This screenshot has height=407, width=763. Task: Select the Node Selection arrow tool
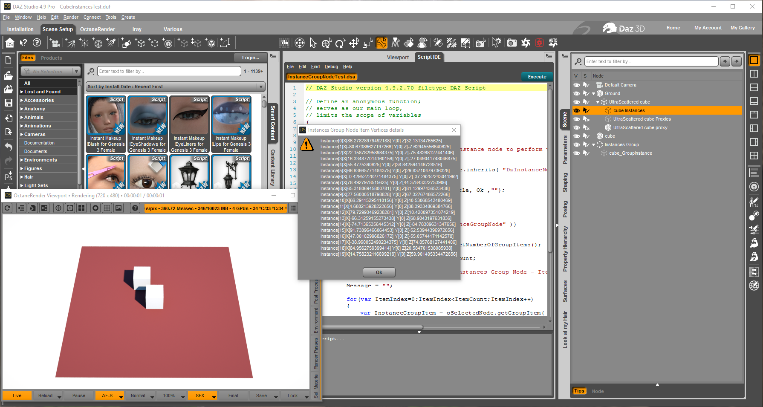click(x=313, y=43)
